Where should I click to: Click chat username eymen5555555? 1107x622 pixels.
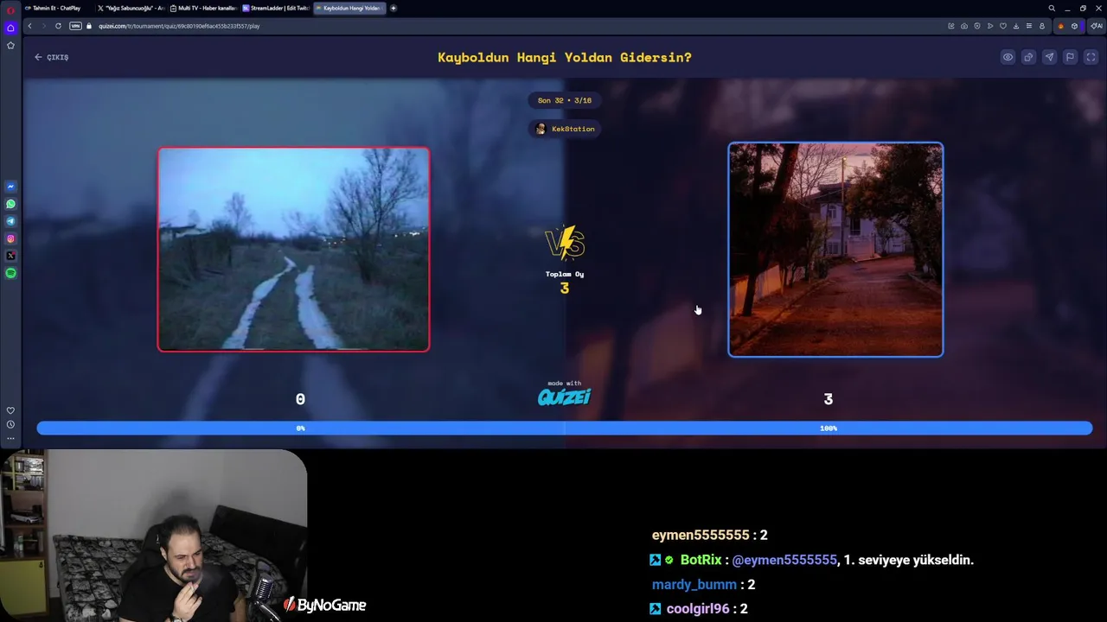(701, 536)
